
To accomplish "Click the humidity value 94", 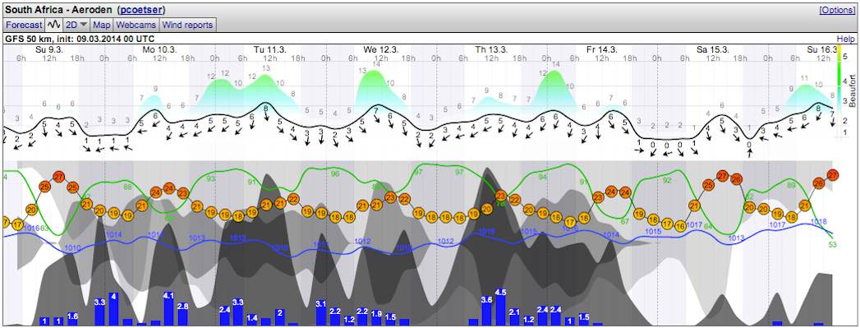I will click(543, 178).
